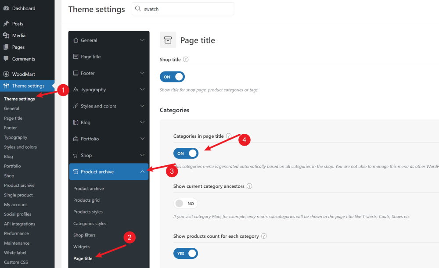Click the Comments speech bubble icon
439x268 pixels.
click(x=6, y=59)
